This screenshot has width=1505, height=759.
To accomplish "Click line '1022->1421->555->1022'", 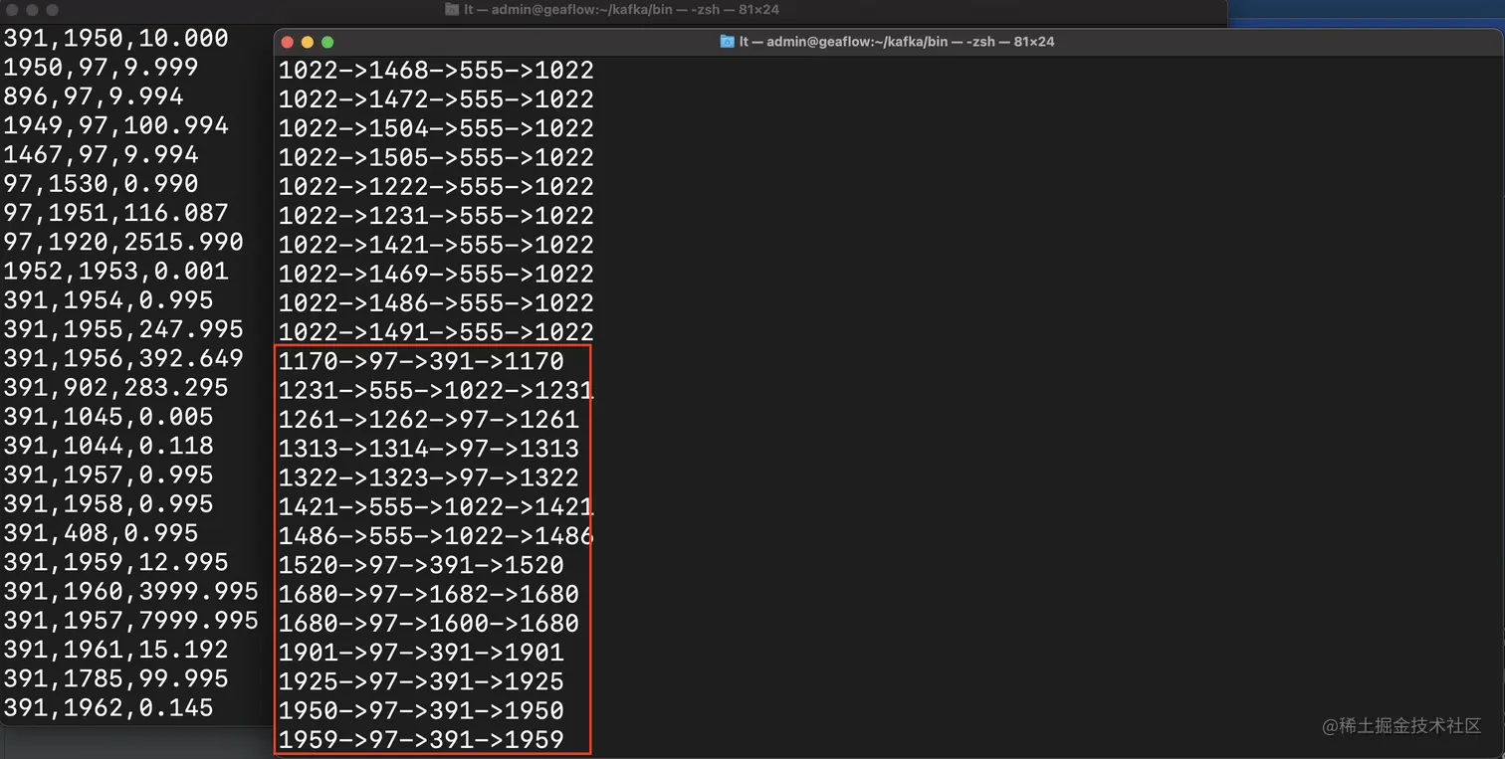I will pos(436,245).
